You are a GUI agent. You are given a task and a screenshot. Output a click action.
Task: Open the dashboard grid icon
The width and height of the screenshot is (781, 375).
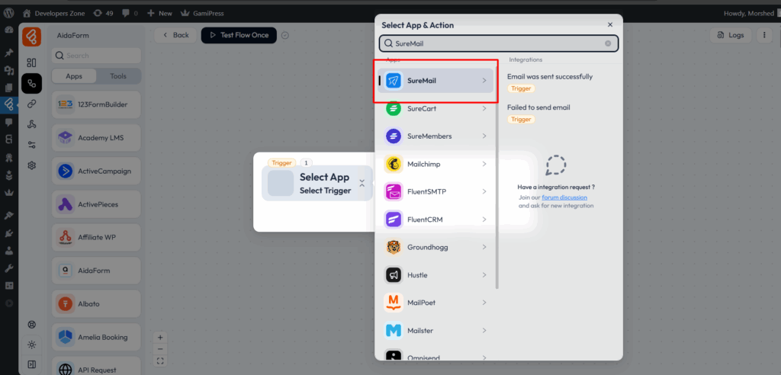[x=32, y=62]
